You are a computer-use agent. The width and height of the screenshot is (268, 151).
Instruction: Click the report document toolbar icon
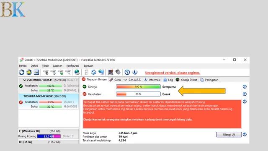pyautogui.click(x=86, y=72)
